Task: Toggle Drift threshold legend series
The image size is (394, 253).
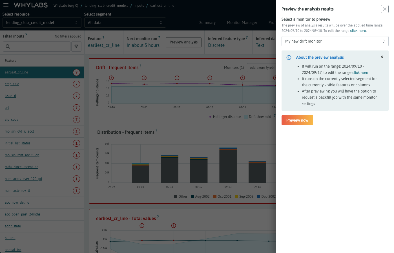Action: [x=258, y=117]
